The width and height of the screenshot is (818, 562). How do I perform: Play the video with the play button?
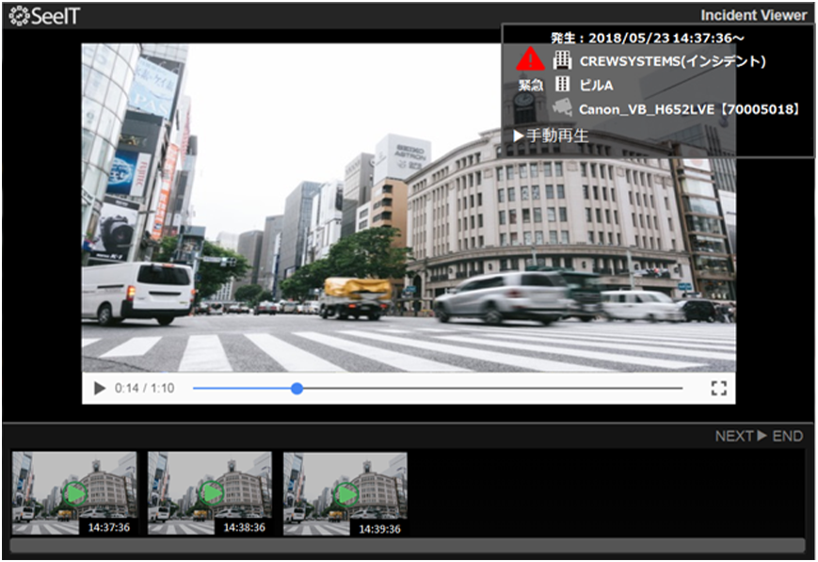tap(99, 388)
